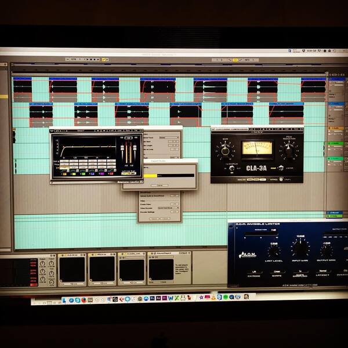Click the A.O.M. logo on the limiter

click(248, 255)
